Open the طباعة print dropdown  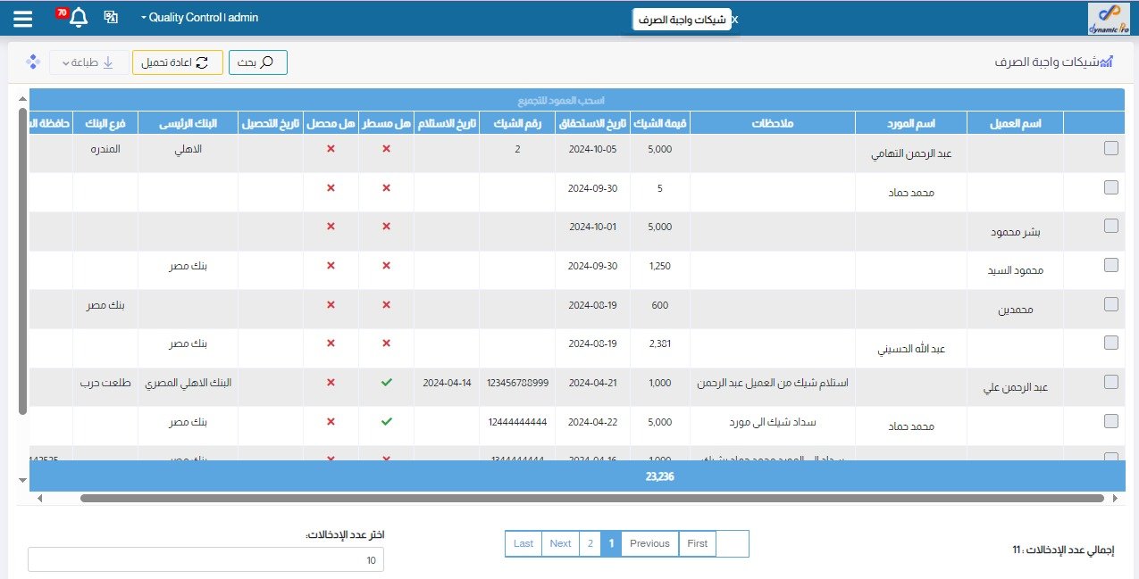[88, 62]
